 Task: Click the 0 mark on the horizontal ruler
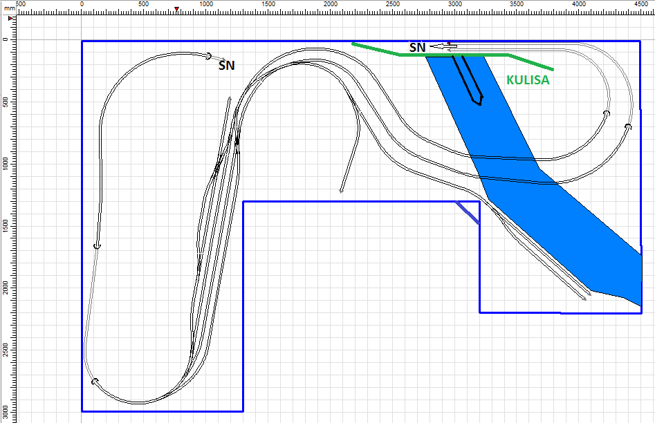(x=82, y=5)
